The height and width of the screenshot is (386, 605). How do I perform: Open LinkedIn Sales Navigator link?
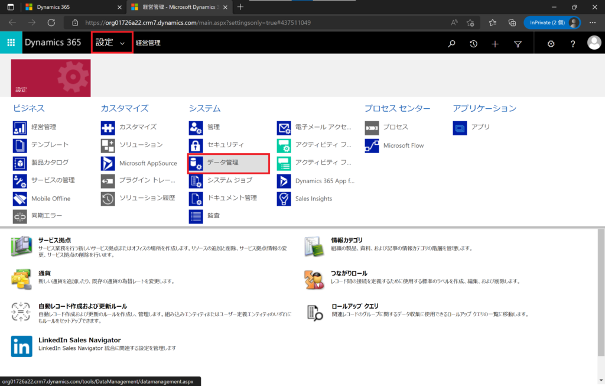[80, 340]
